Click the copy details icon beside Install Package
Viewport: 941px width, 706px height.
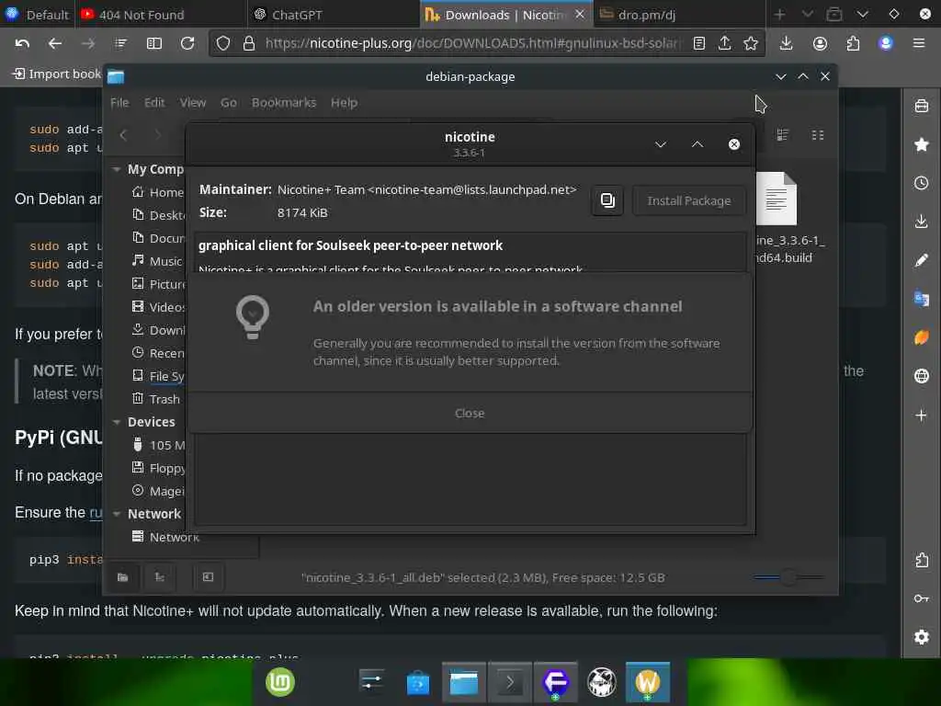click(x=607, y=200)
